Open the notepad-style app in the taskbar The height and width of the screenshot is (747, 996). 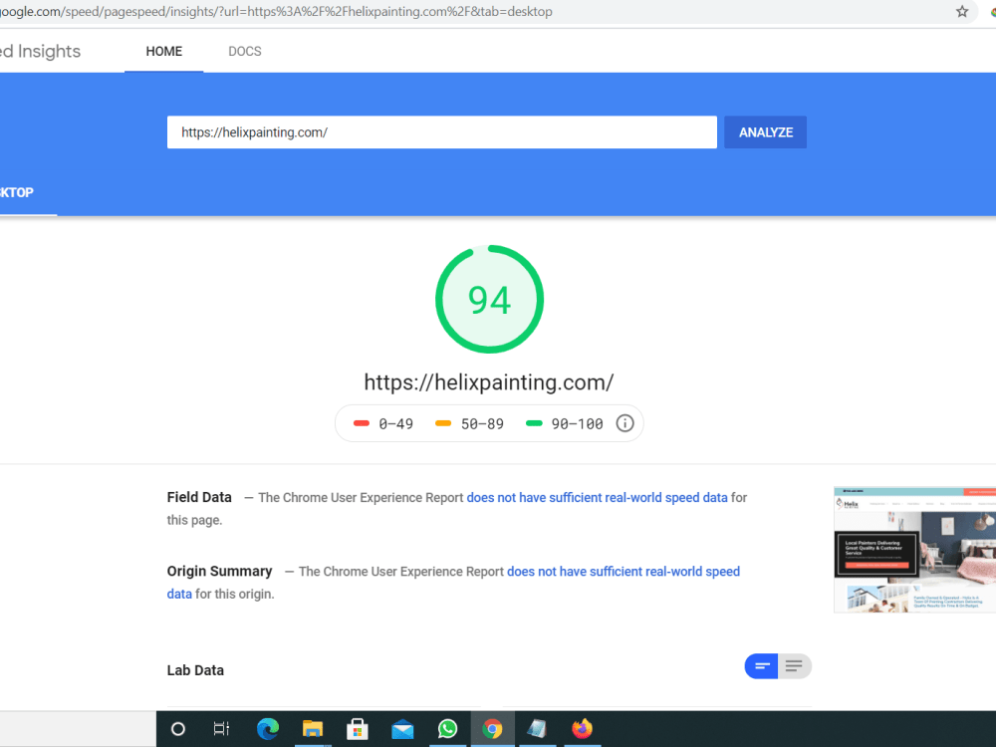click(538, 729)
